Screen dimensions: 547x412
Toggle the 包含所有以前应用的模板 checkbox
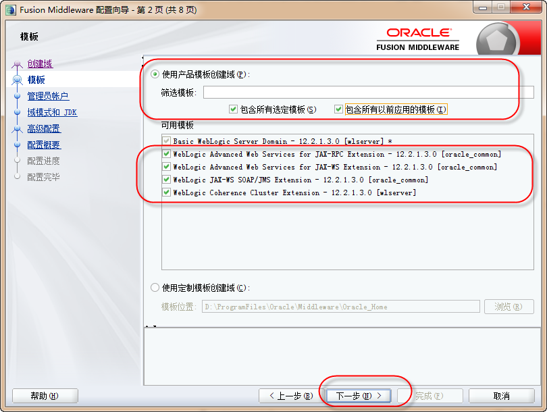click(338, 109)
